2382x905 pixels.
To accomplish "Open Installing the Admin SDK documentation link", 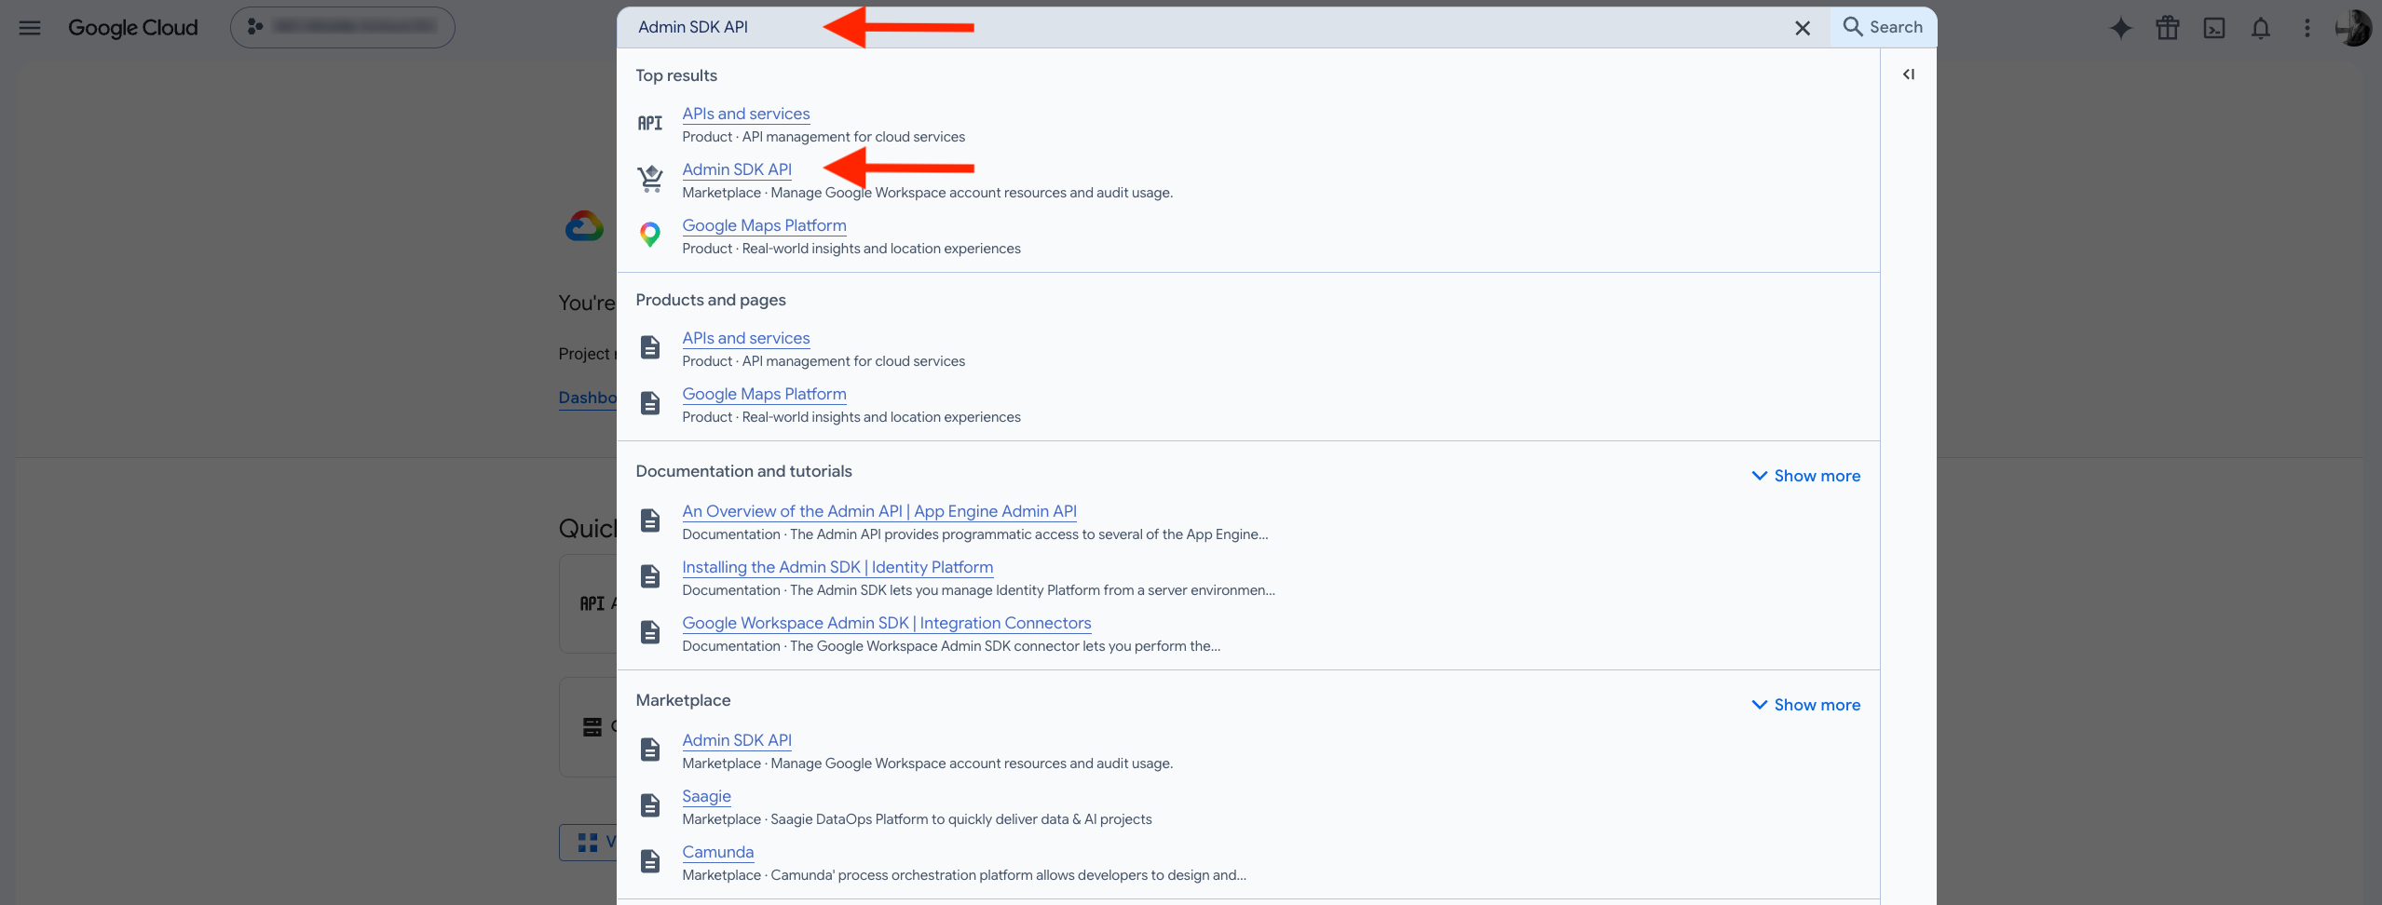I will [x=837, y=567].
